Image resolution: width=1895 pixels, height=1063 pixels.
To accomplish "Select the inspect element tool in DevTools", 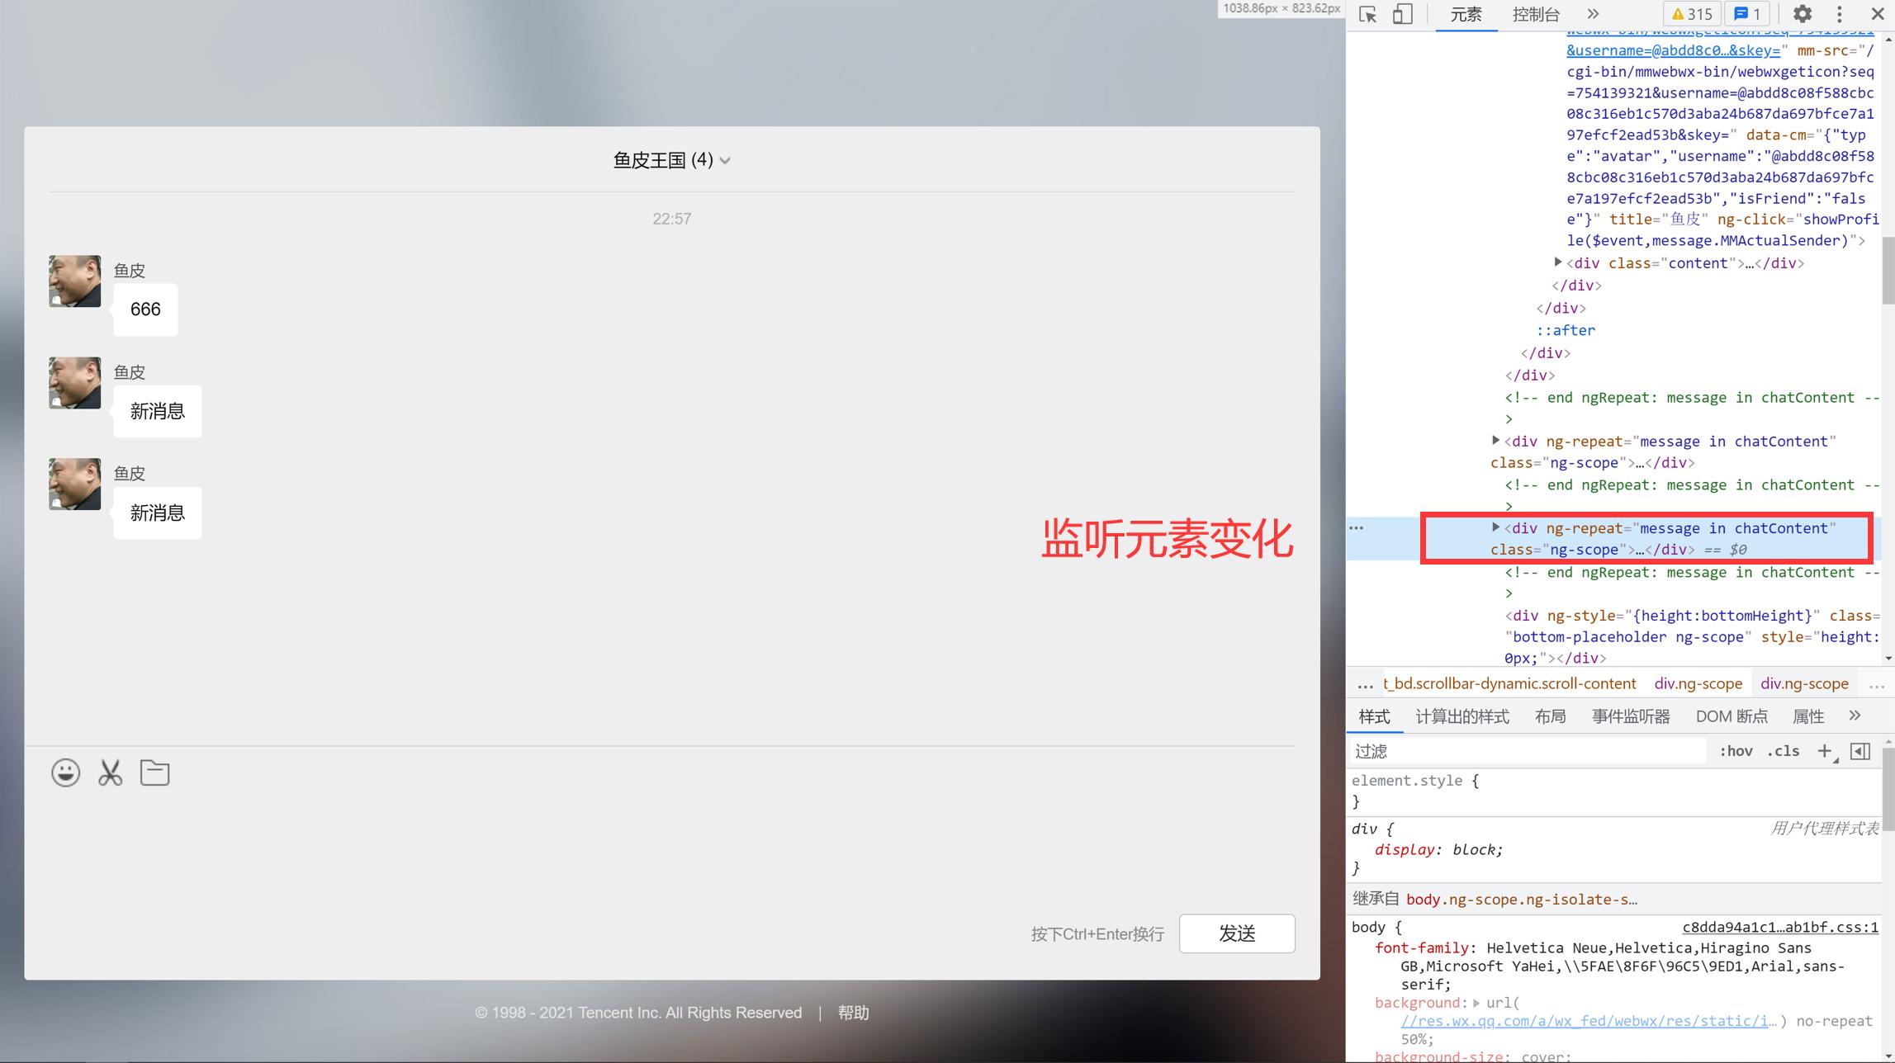I will (x=1366, y=14).
